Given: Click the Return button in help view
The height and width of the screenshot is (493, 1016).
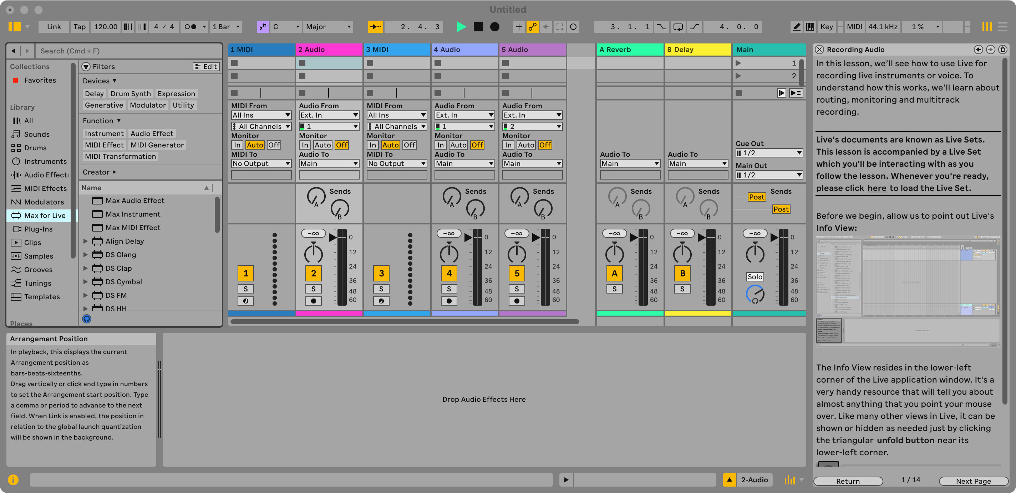Looking at the screenshot, I should [x=848, y=481].
